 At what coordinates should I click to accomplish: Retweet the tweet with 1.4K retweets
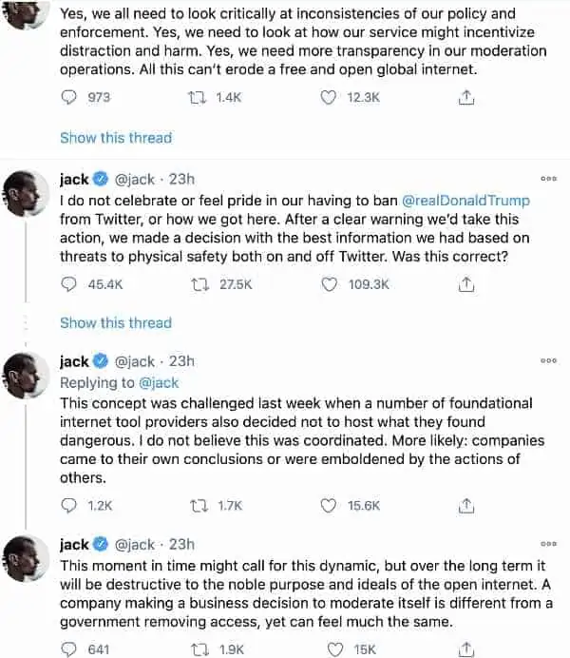[x=197, y=98]
